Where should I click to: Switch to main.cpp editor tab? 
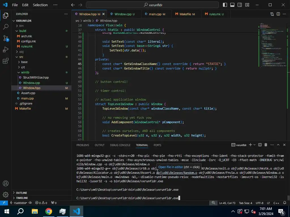pyautogui.click(x=156, y=14)
